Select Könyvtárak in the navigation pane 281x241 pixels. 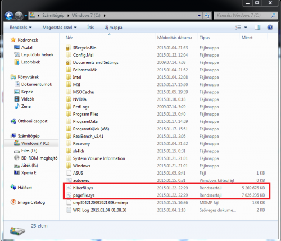pyautogui.click(x=28, y=77)
